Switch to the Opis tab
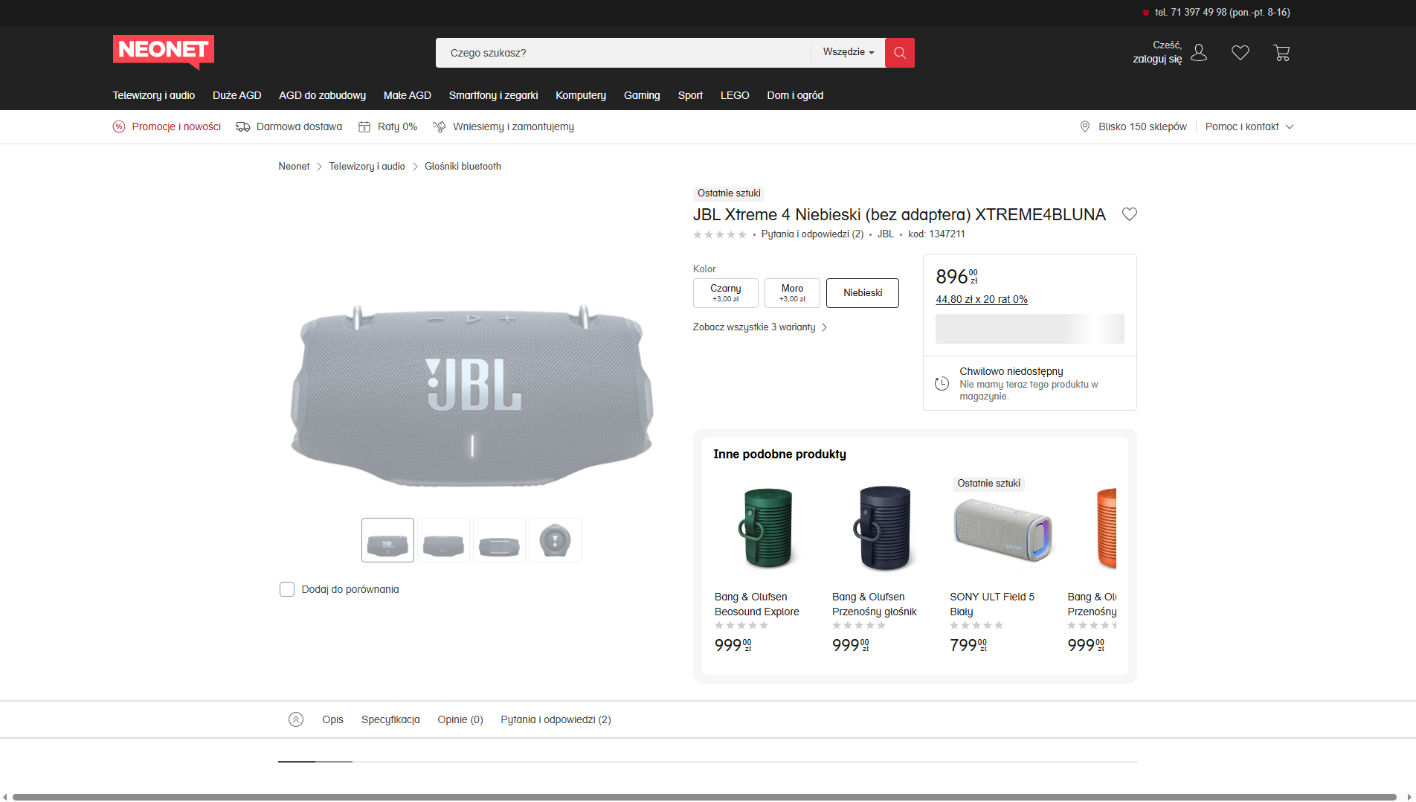Screen dimensions: 1416x802 tap(333, 719)
